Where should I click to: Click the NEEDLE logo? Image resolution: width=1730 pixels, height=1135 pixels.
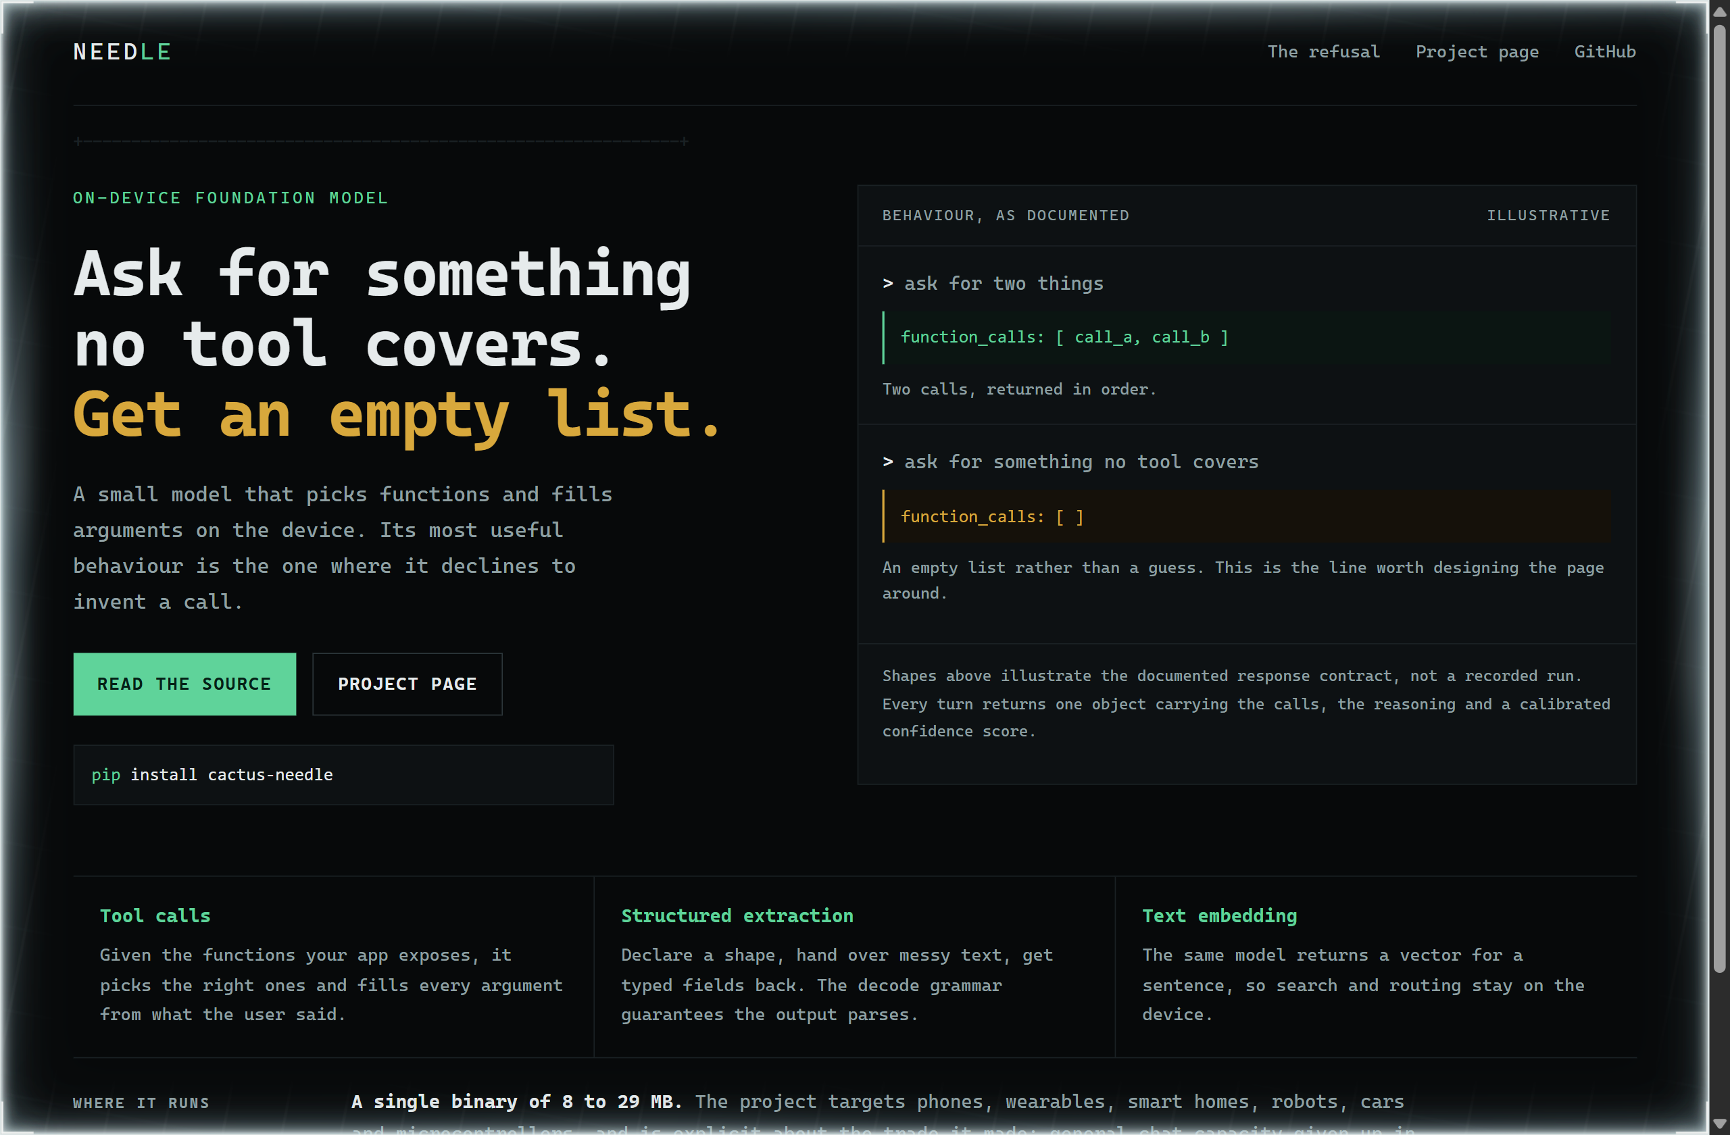click(122, 51)
